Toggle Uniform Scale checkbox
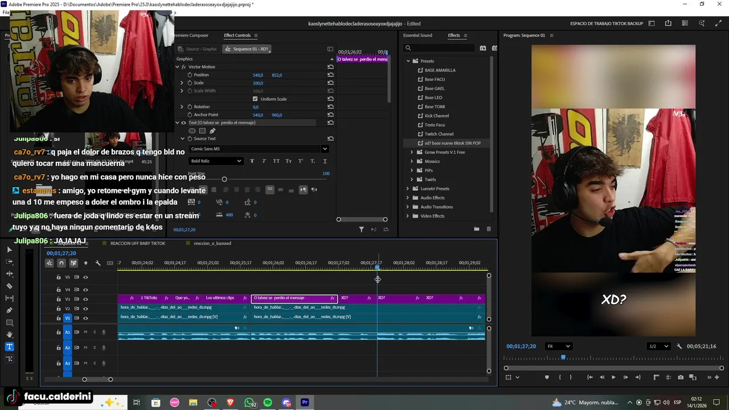Screen dimensions: 729x410 coord(255,99)
